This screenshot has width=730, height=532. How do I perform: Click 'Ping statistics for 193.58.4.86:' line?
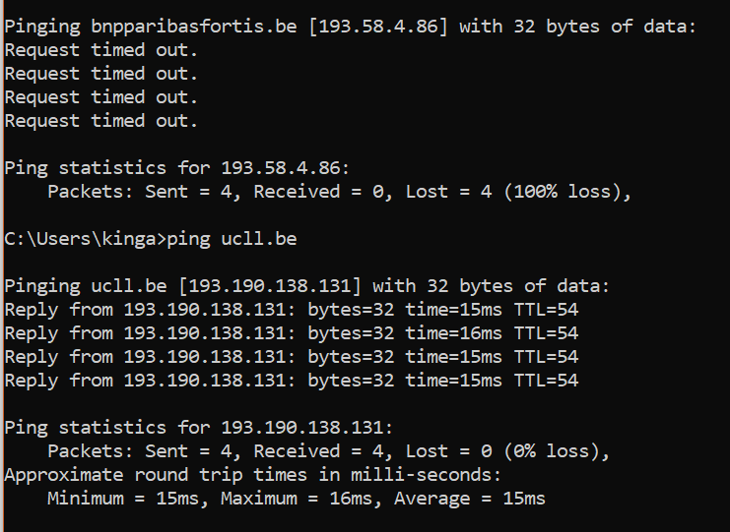click(x=177, y=168)
